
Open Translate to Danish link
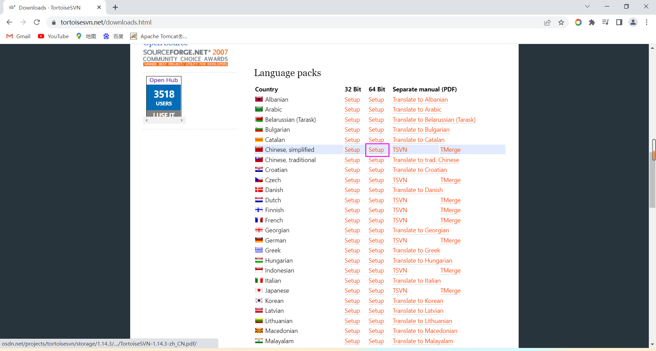click(x=418, y=190)
